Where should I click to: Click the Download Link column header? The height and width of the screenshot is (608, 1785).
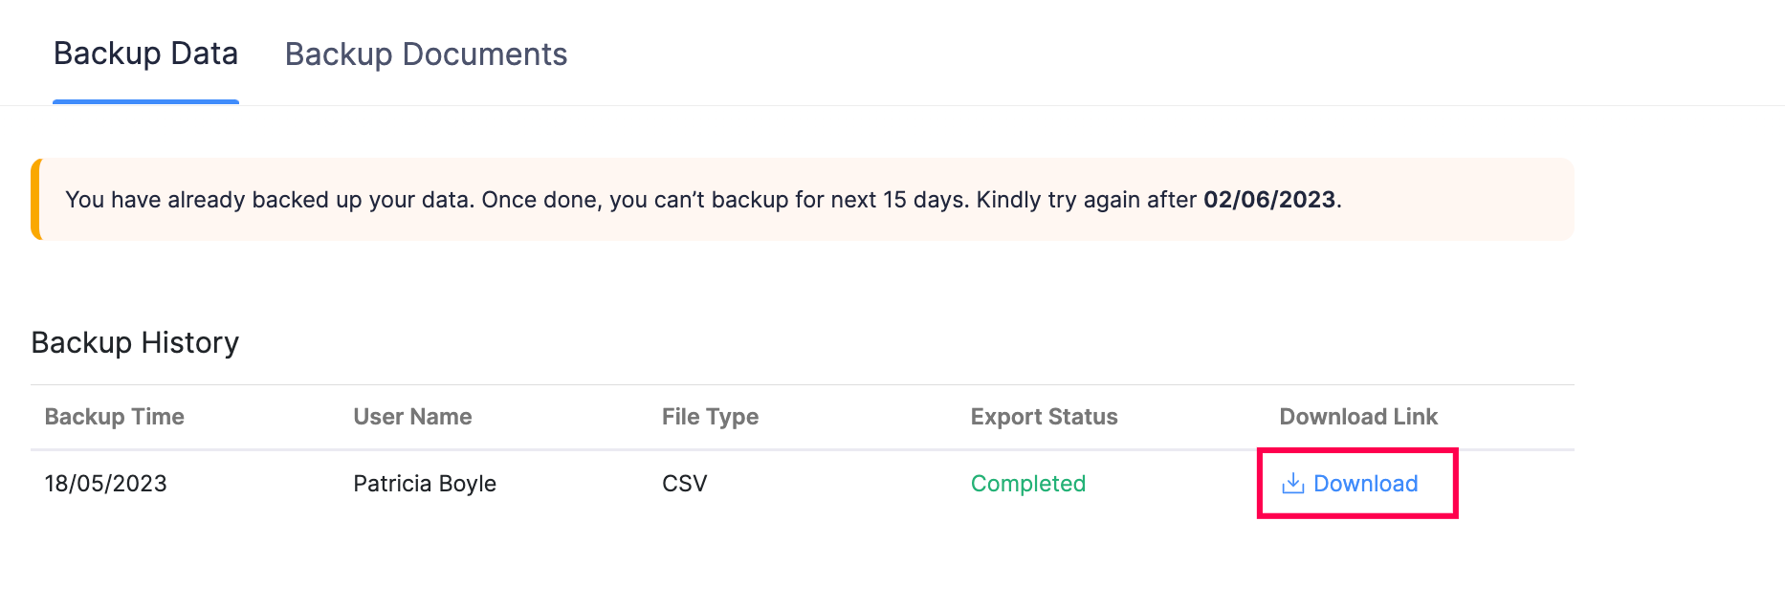click(x=1358, y=417)
